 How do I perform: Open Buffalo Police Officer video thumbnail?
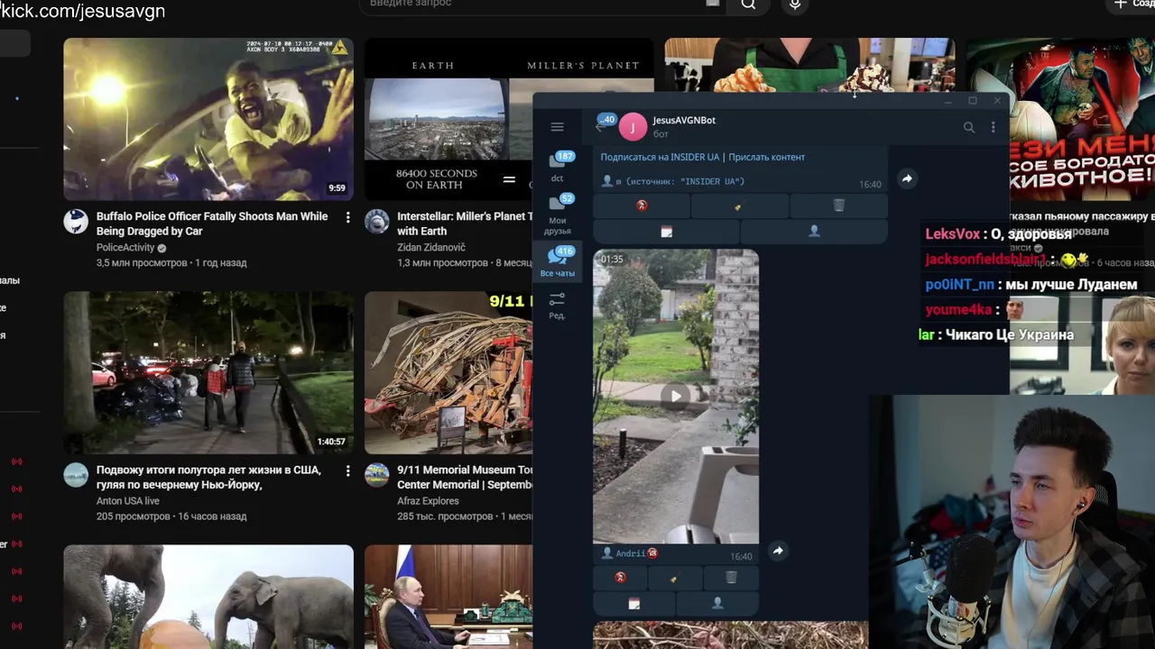tap(208, 119)
